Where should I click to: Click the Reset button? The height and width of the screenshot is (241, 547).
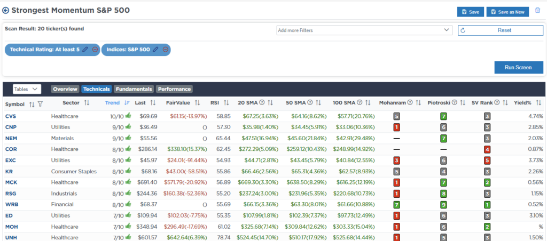click(501, 30)
